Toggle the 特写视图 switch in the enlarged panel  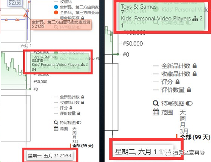coord(189,103)
